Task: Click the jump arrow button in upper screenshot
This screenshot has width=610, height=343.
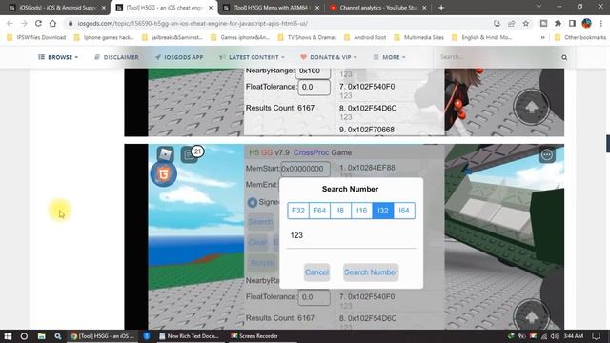Action: (x=532, y=107)
